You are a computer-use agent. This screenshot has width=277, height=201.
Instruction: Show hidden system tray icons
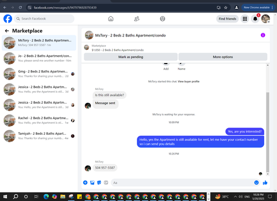(235, 197)
